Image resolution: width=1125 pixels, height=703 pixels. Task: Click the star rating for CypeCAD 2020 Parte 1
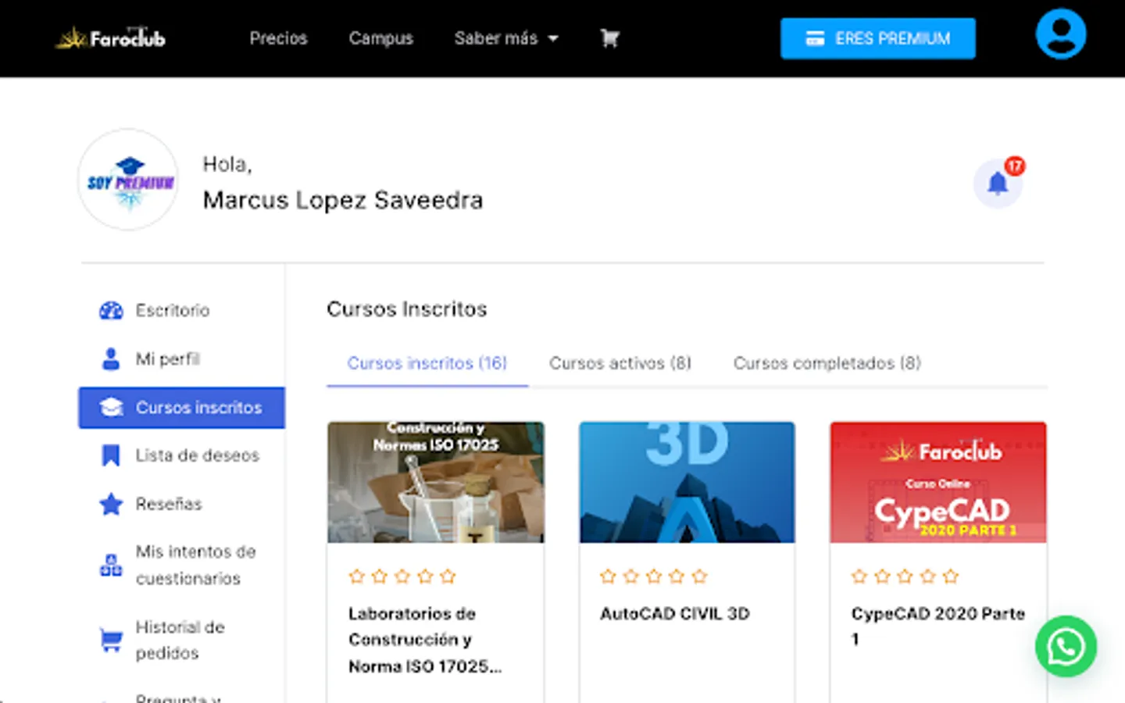[x=905, y=576]
